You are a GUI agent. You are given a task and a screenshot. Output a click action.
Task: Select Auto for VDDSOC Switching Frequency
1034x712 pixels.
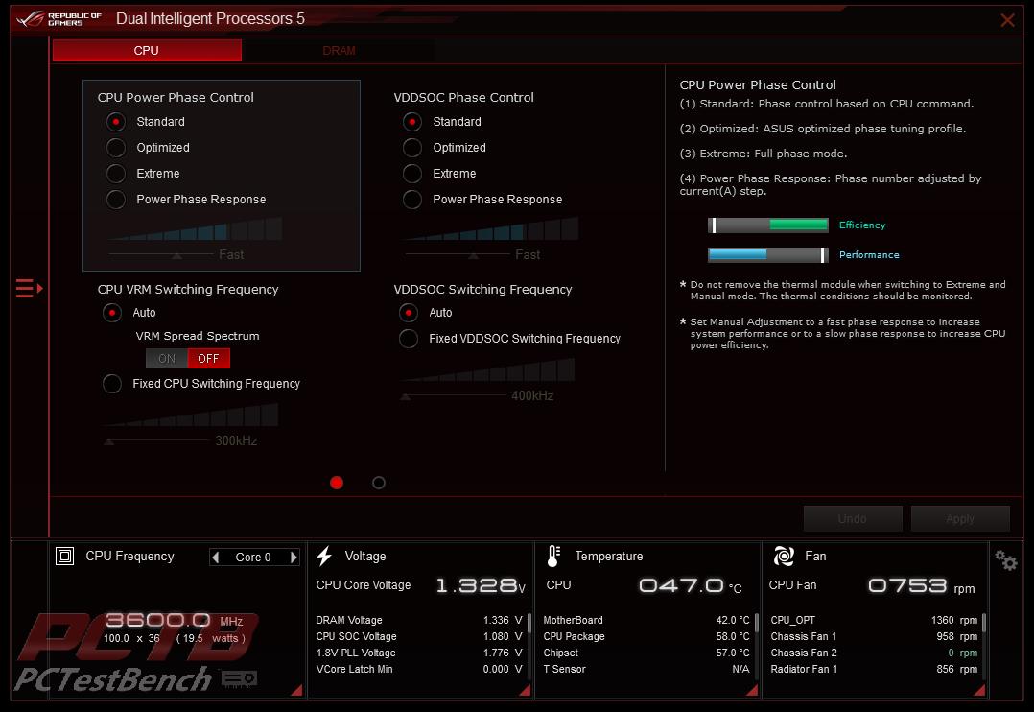coord(409,312)
